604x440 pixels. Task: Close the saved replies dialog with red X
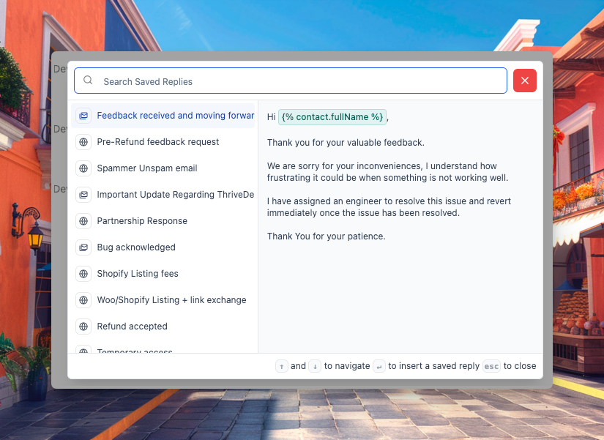(524, 81)
